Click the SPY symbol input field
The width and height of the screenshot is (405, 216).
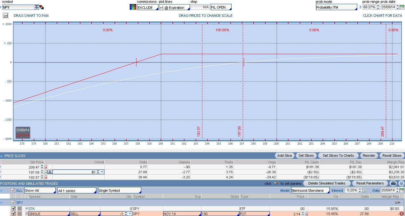tap(18, 7)
